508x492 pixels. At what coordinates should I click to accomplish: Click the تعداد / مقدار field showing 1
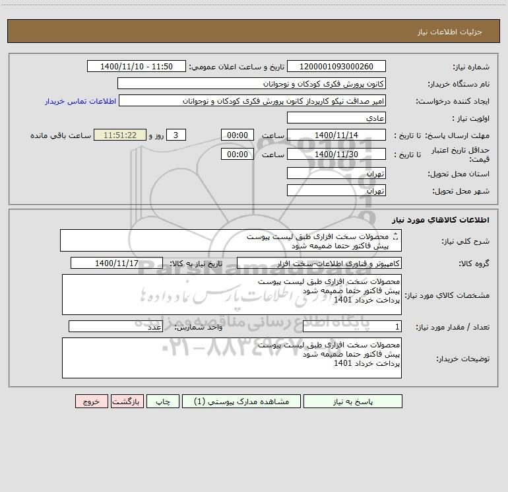(x=352, y=327)
